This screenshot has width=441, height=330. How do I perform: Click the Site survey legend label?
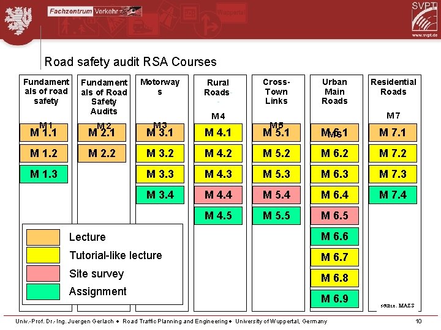coord(97,274)
